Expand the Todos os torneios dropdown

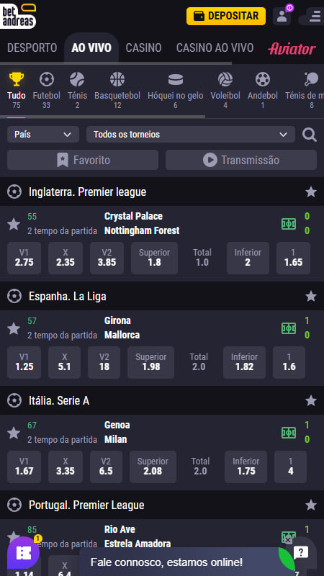click(x=191, y=135)
